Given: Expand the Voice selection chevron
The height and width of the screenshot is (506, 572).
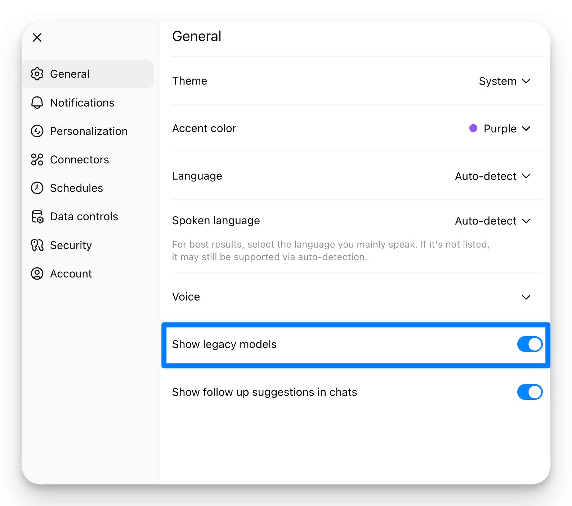Looking at the screenshot, I should (526, 297).
